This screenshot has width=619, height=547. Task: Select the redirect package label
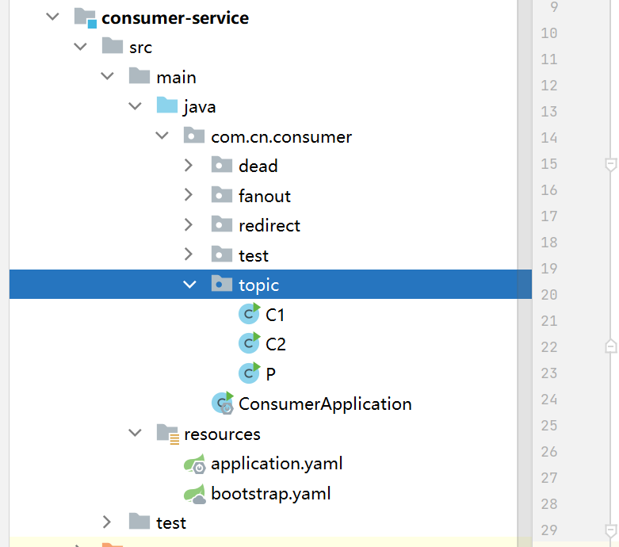pos(269,225)
